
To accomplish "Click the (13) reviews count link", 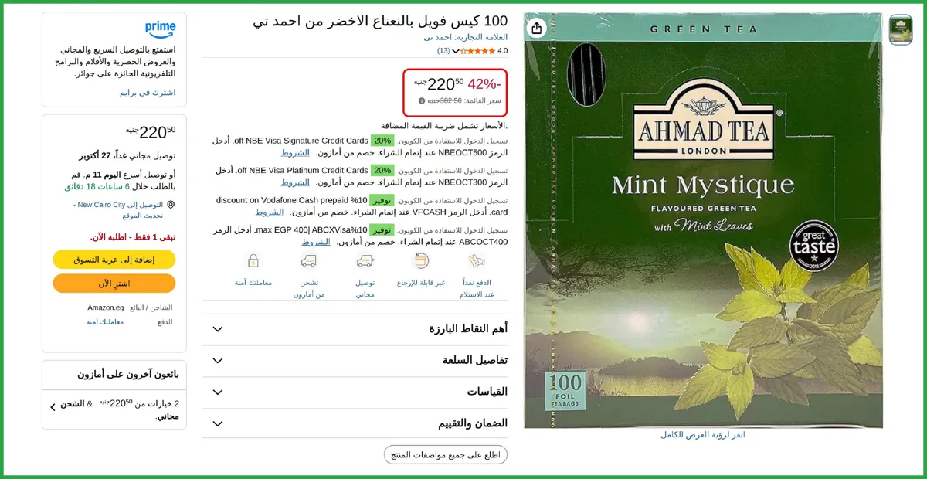I will pos(443,51).
